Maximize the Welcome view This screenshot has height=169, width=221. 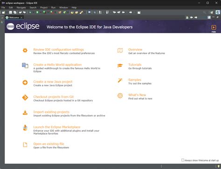coord(218,17)
